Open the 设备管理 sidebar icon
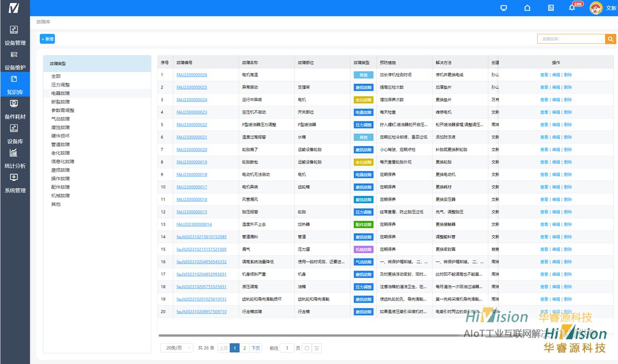 tap(14, 30)
